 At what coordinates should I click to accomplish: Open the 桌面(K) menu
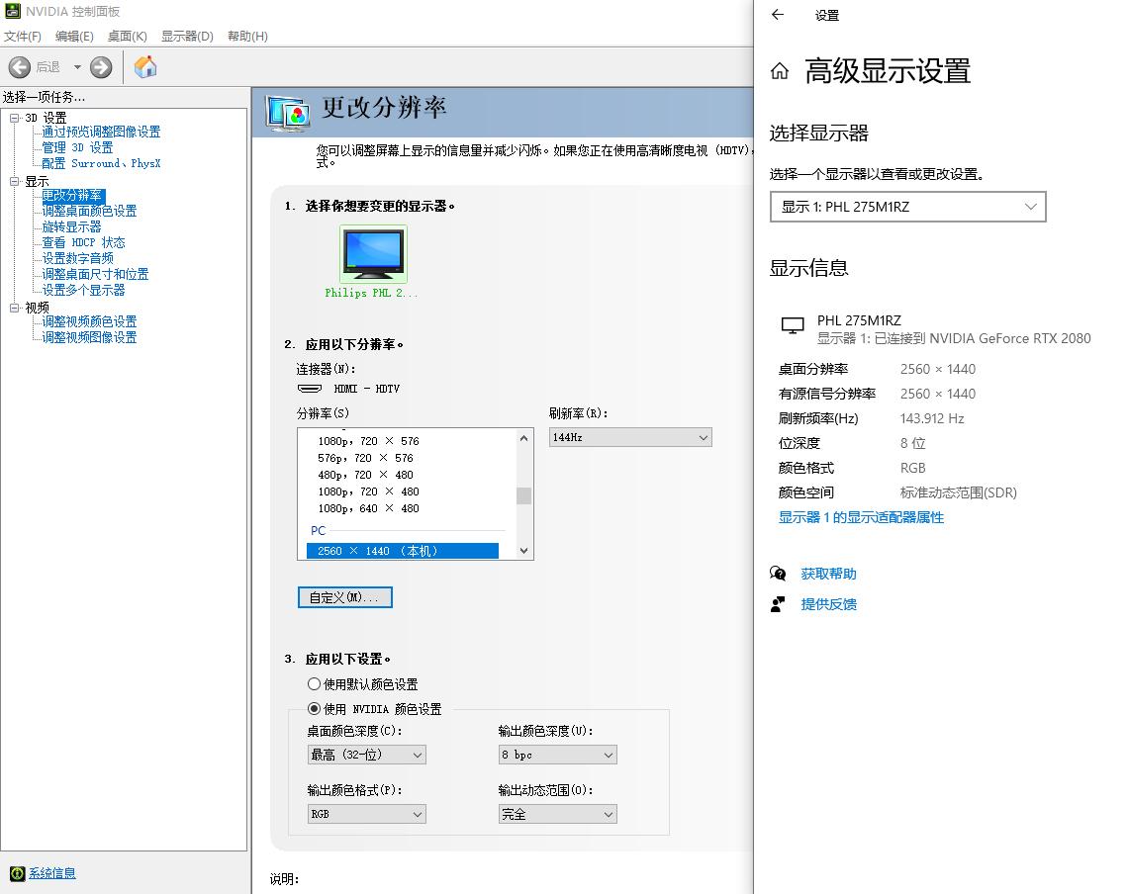click(x=128, y=36)
